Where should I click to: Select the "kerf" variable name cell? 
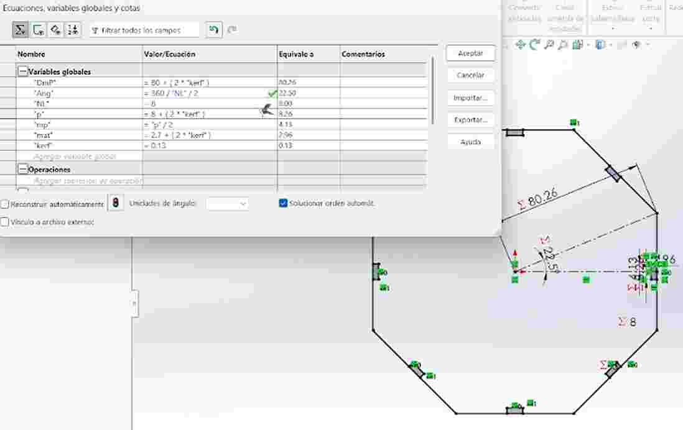(x=79, y=145)
